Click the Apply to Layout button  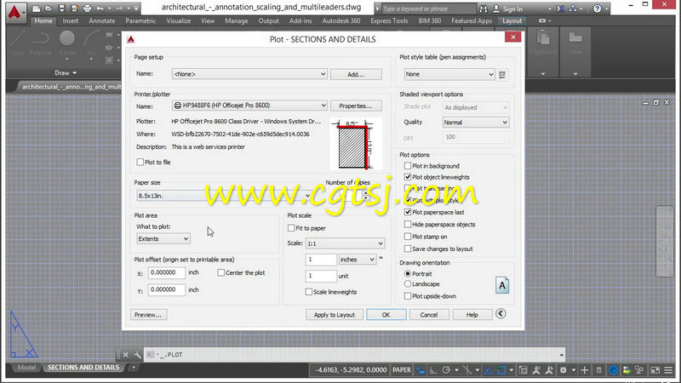(335, 315)
